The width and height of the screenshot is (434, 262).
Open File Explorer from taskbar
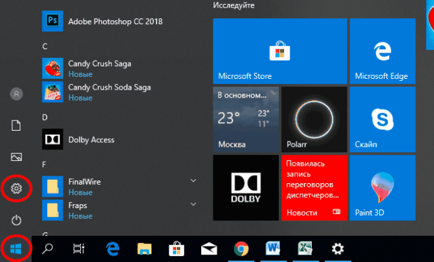144,249
